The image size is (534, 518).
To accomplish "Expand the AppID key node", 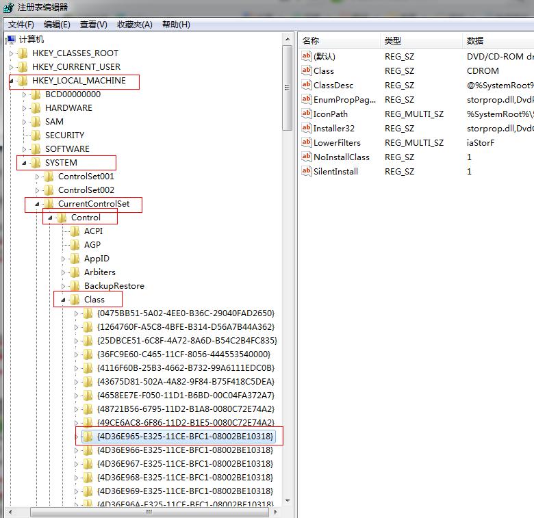I will click(x=64, y=259).
